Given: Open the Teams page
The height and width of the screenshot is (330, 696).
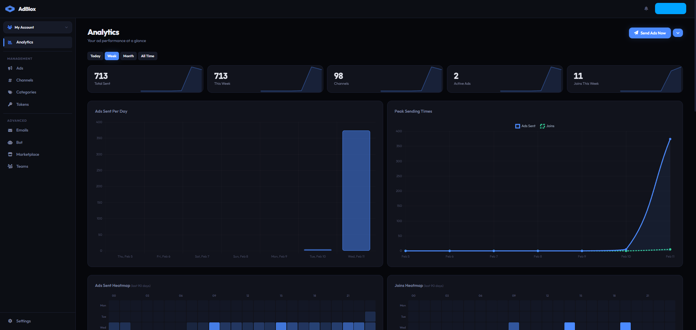Looking at the screenshot, I should [22, 166].
